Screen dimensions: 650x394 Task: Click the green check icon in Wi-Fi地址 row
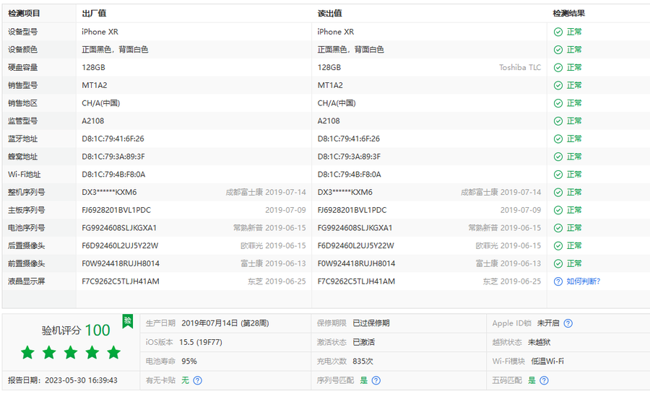(558, 175)
